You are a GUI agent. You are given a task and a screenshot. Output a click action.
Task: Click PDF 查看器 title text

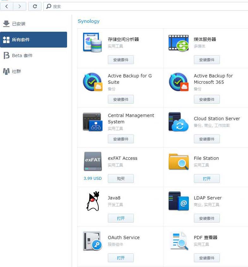[206, 238]
